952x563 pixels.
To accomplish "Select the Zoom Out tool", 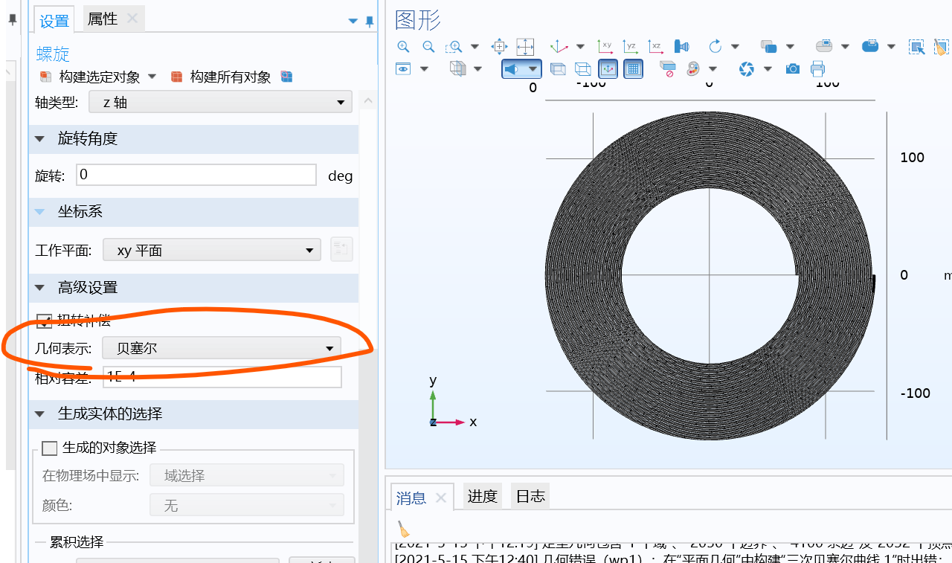I will pos(428,46).
